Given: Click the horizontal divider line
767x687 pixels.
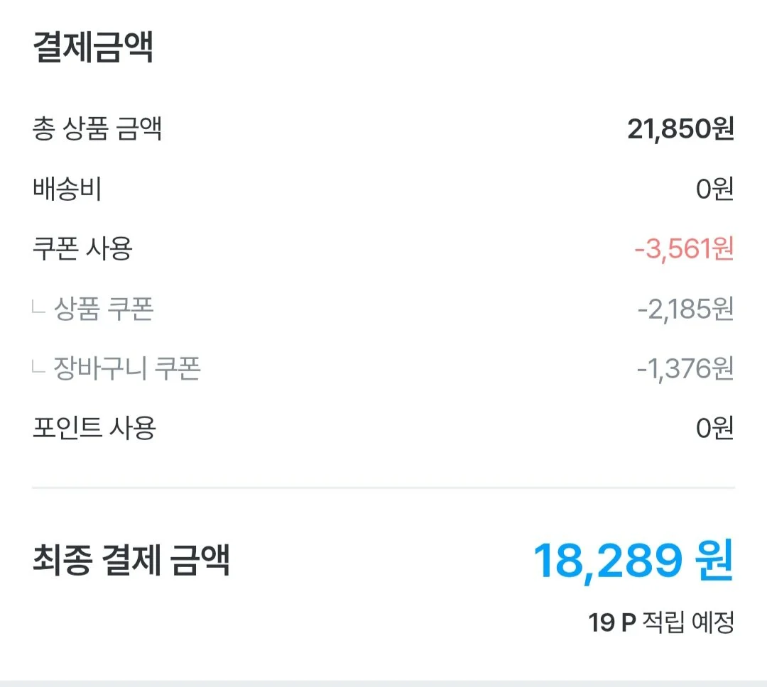Looking at the screenshot, I should 383,488.
